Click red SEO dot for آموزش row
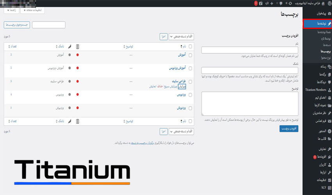The image size is (332, 195). point(78,55)
